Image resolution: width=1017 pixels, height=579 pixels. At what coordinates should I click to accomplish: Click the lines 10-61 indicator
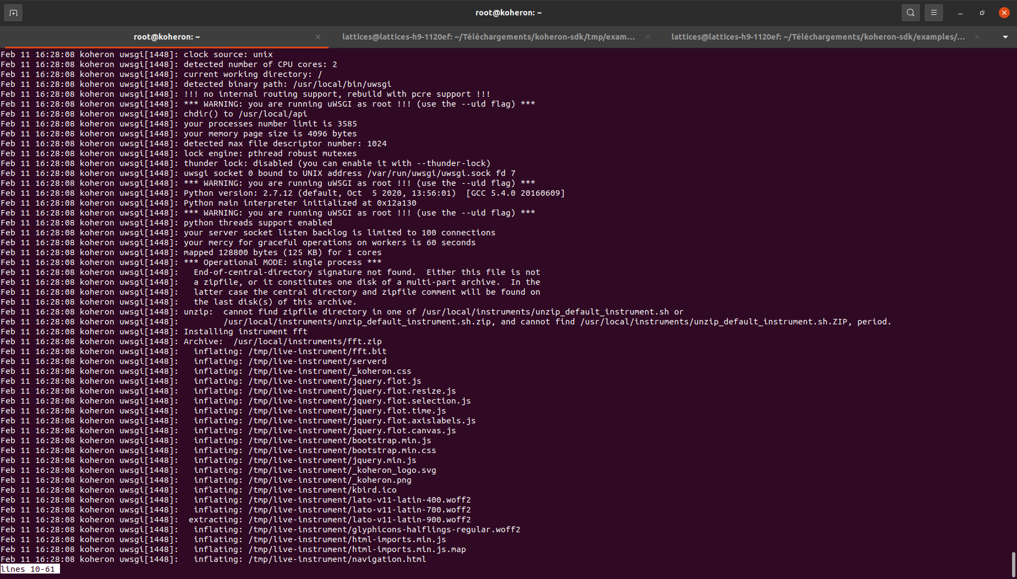point(30,569)
